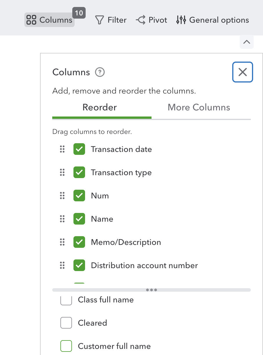Click drag handle next to Name
263x355 pixels.
(62, 219)
